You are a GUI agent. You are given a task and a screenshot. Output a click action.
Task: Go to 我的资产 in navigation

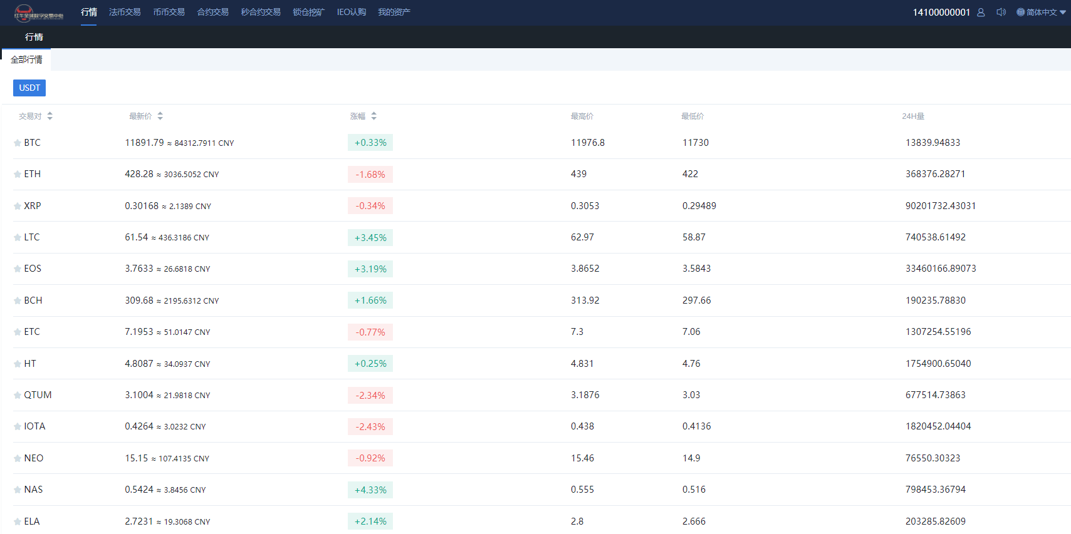pos(394,12)
